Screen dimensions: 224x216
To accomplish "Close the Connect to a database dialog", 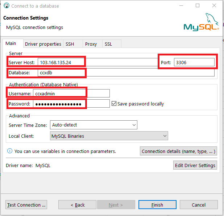I will point(214,6).
